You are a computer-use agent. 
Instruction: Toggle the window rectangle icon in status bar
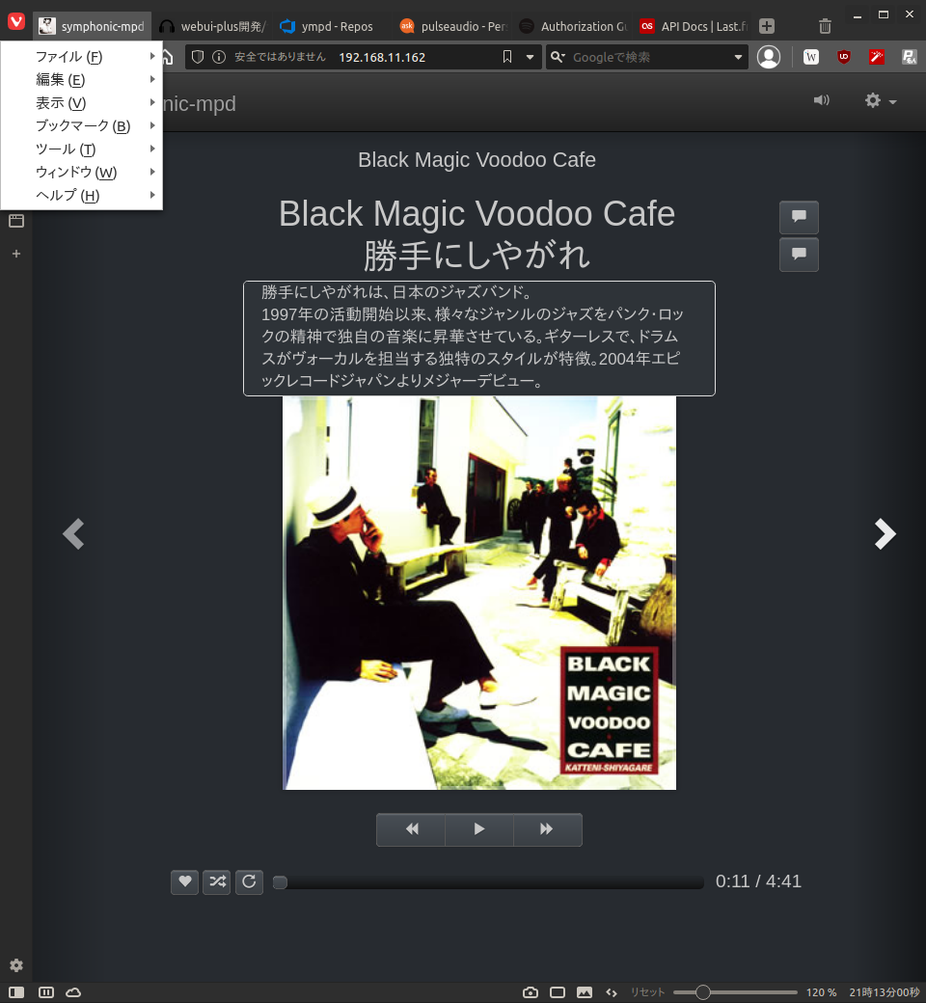(x=558, y=992)
